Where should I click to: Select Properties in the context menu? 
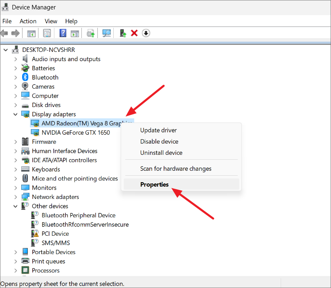[181, 185]
